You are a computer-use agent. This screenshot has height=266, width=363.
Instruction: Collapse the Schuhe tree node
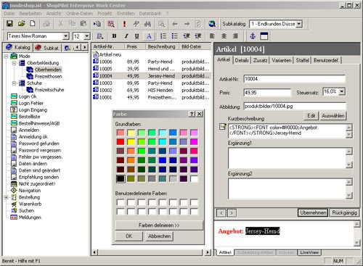[x=15, y=83]
